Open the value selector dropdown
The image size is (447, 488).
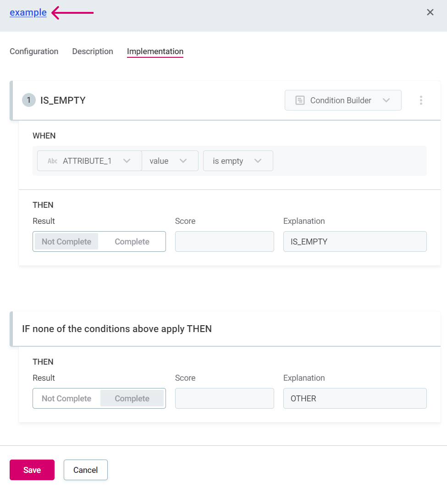coord(170,161)
